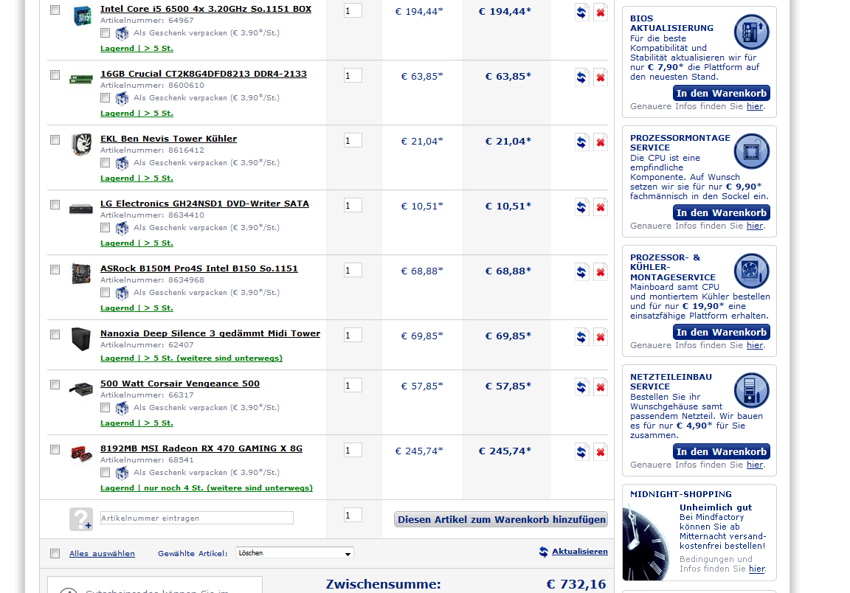Delete Nanoxia Deep Silence 3 from cart

pos(601,337)
